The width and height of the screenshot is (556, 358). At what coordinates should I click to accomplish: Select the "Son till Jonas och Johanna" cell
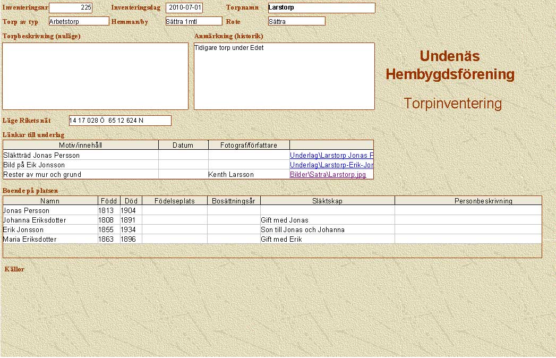click(327, 229)
